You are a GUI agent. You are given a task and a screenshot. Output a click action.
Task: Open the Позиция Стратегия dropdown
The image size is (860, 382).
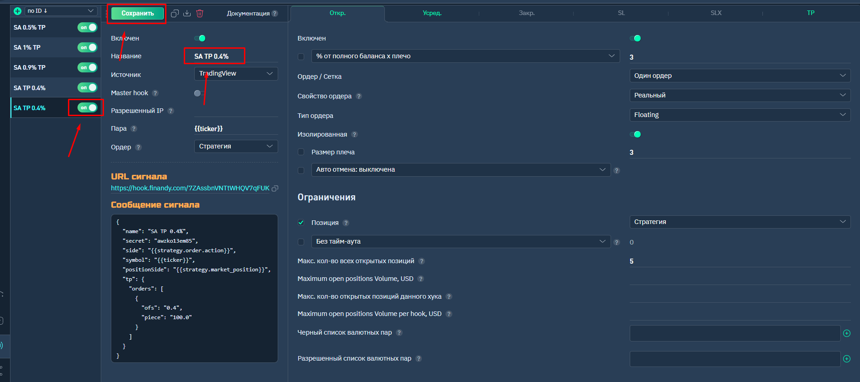pos(740,222)
